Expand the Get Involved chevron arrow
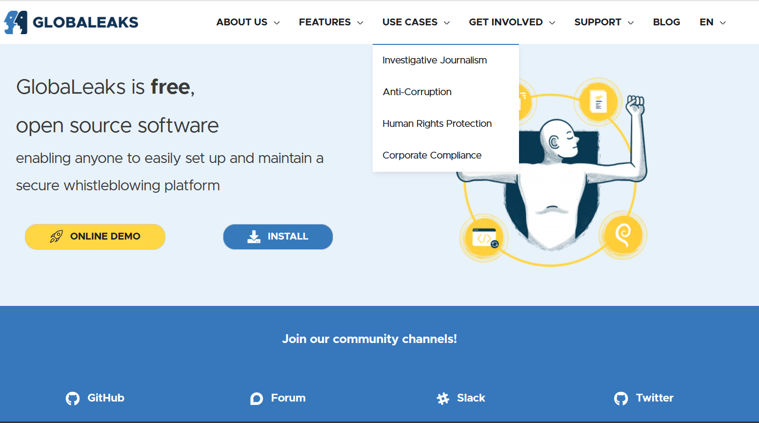Screen dimensions: 759x423 [x=552, y=23]
